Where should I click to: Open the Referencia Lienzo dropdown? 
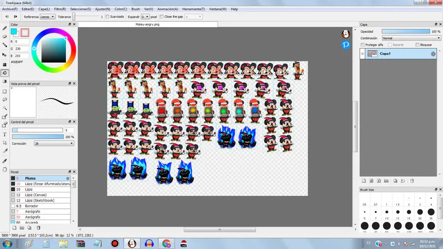coord(47,17)
